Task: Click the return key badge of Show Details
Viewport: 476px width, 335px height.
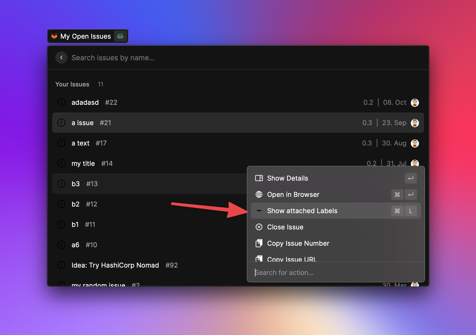Action: (x=411, y=178)
